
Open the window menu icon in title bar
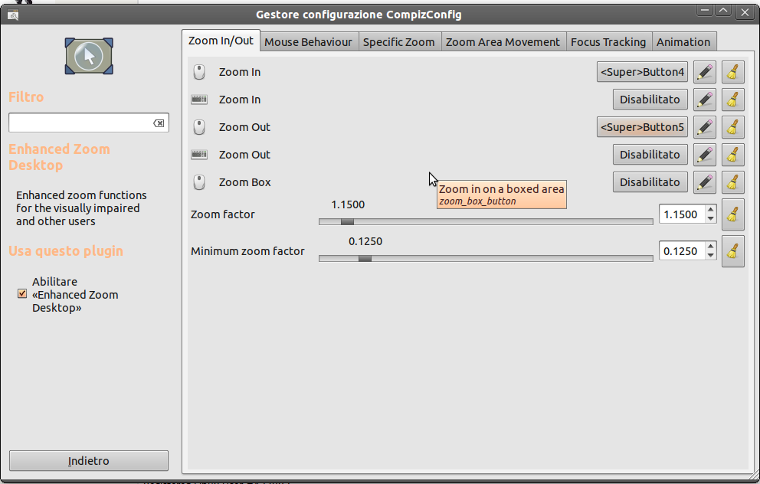pos(13,15)
